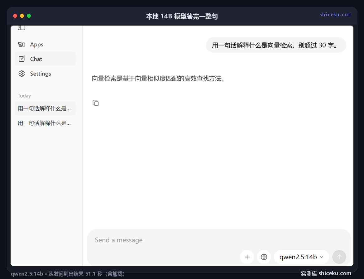
Task: Click the Apps grid icon
Action: [22, 44]
